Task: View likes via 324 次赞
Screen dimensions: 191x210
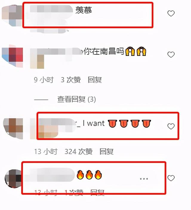Action: pyautogui.click(x=78, y=152)
